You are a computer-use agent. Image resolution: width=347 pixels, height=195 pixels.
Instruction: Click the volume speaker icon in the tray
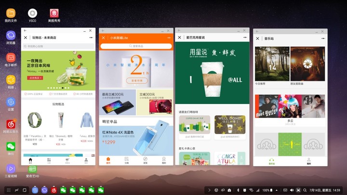(292, 190)
